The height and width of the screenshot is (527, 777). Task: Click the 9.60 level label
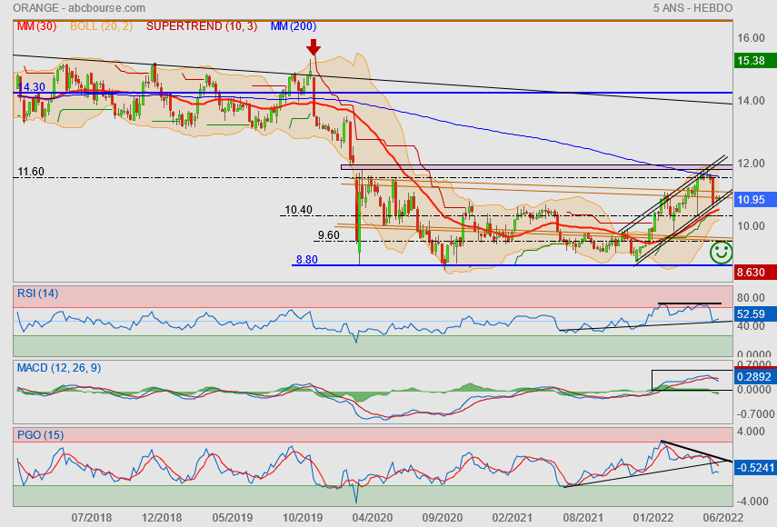click(329, 234)
